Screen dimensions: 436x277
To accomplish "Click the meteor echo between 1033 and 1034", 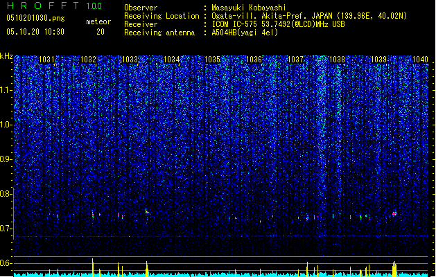I will point(147,212).
